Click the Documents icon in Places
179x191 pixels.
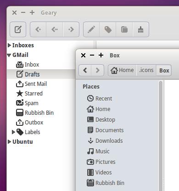[x=90, y=130]
